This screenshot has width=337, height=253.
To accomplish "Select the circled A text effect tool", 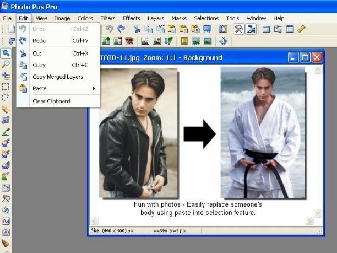I will (6, 232).
